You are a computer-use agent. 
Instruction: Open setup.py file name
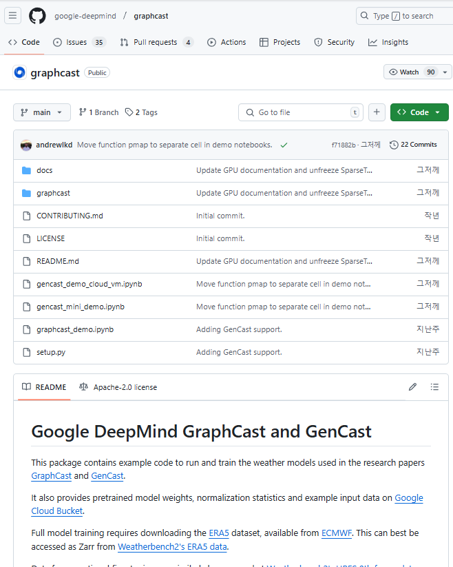51,352
